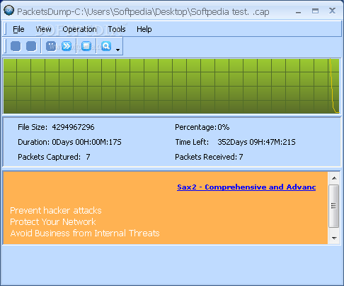The width and height of the screenshot is (344, 286).
Task: Click the 'Protect Your Network' ad text
Action: [53, 222]
